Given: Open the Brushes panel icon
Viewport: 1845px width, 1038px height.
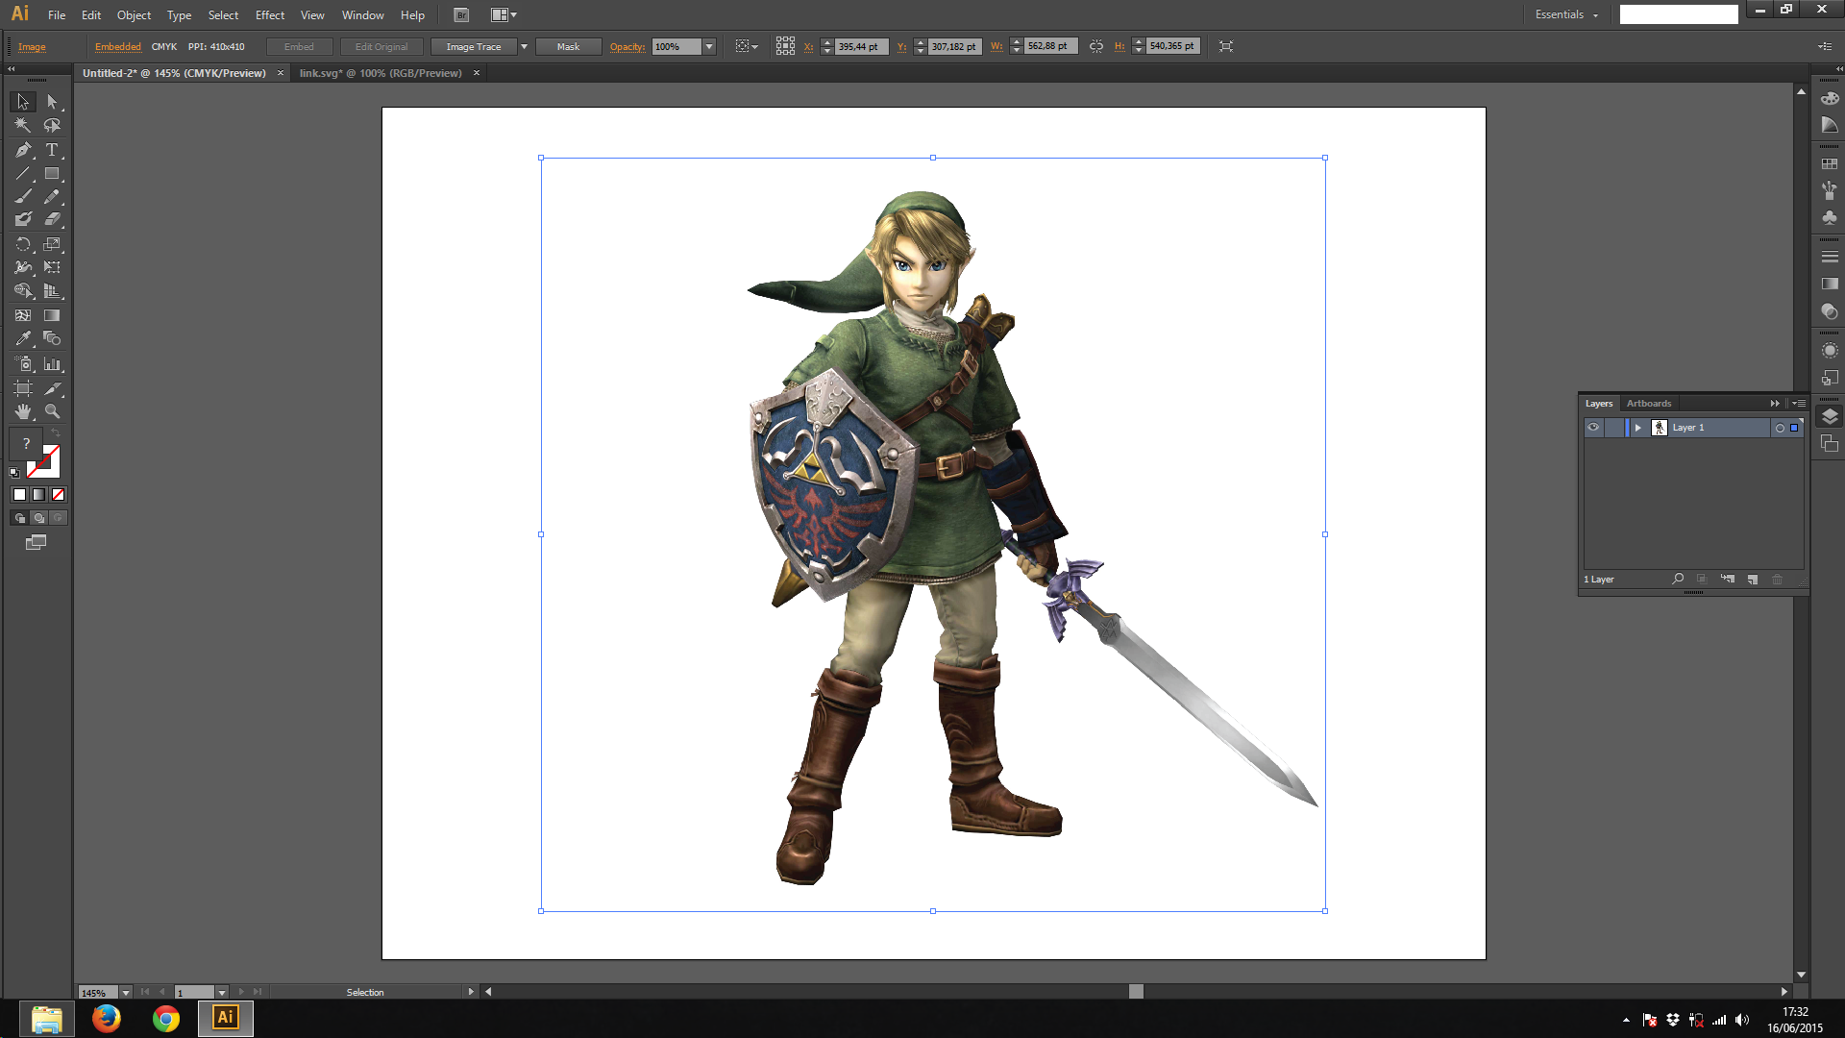Looking at the screenshot, I should pyautogui.click(x=1830, y=191).
